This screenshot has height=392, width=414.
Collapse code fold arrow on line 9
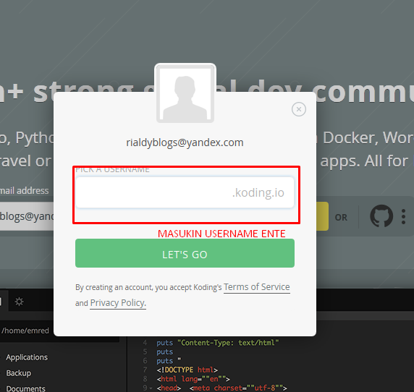(x=151, y=388)
